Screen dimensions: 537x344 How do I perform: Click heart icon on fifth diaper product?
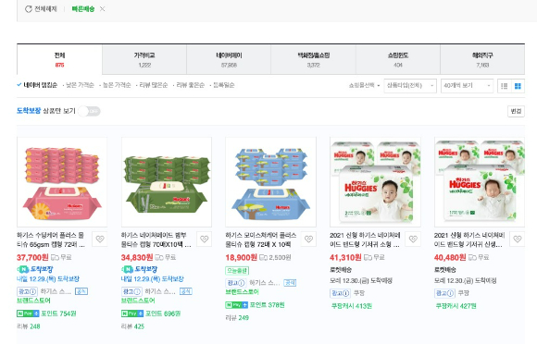click(x=518, y=239)
